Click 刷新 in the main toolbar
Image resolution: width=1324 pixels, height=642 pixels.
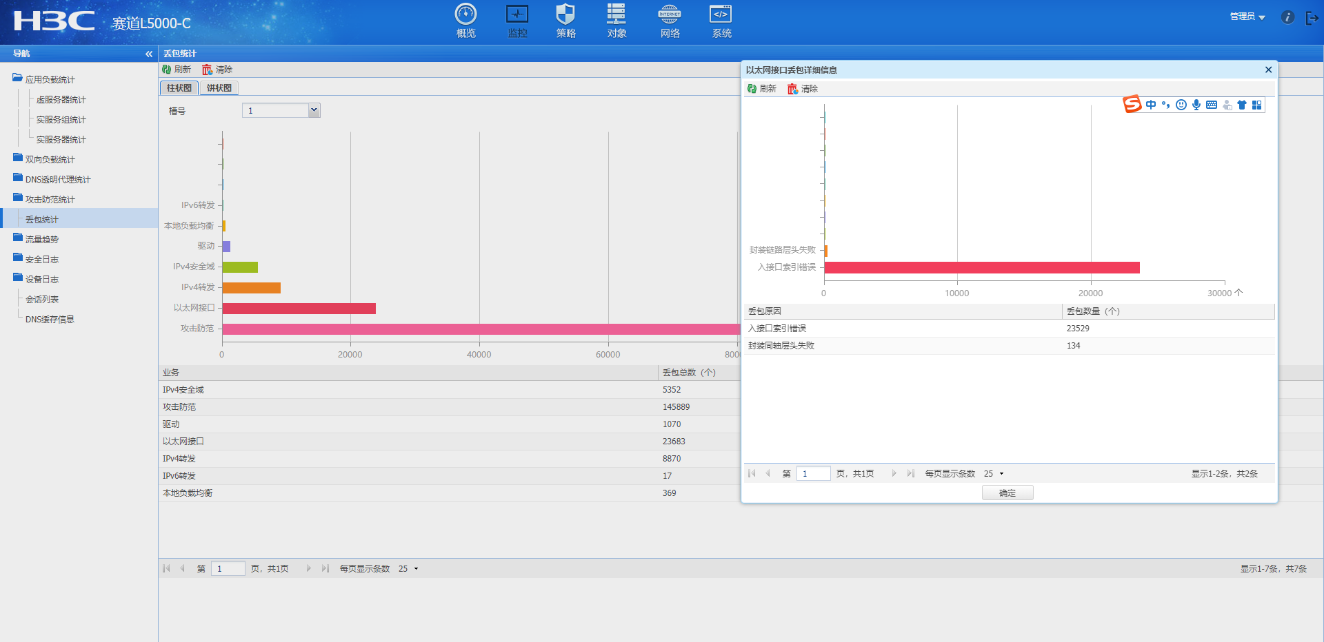coord(177,70)
